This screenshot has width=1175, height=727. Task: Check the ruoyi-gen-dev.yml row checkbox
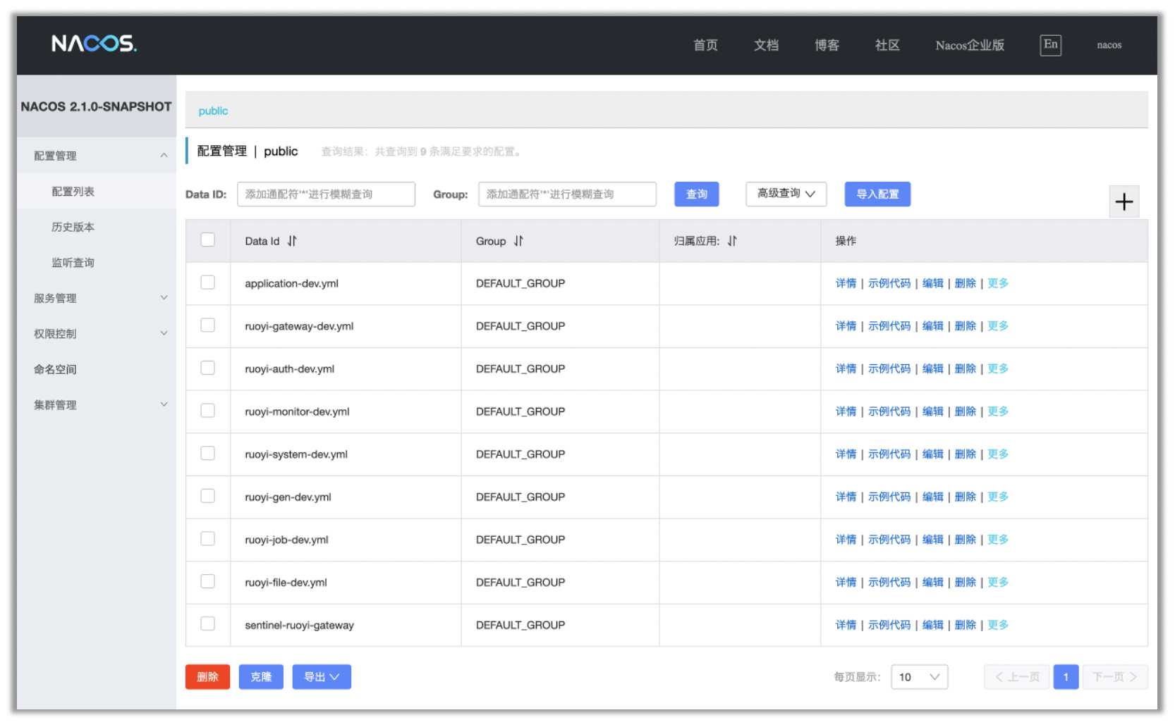[x=207, y=496]
